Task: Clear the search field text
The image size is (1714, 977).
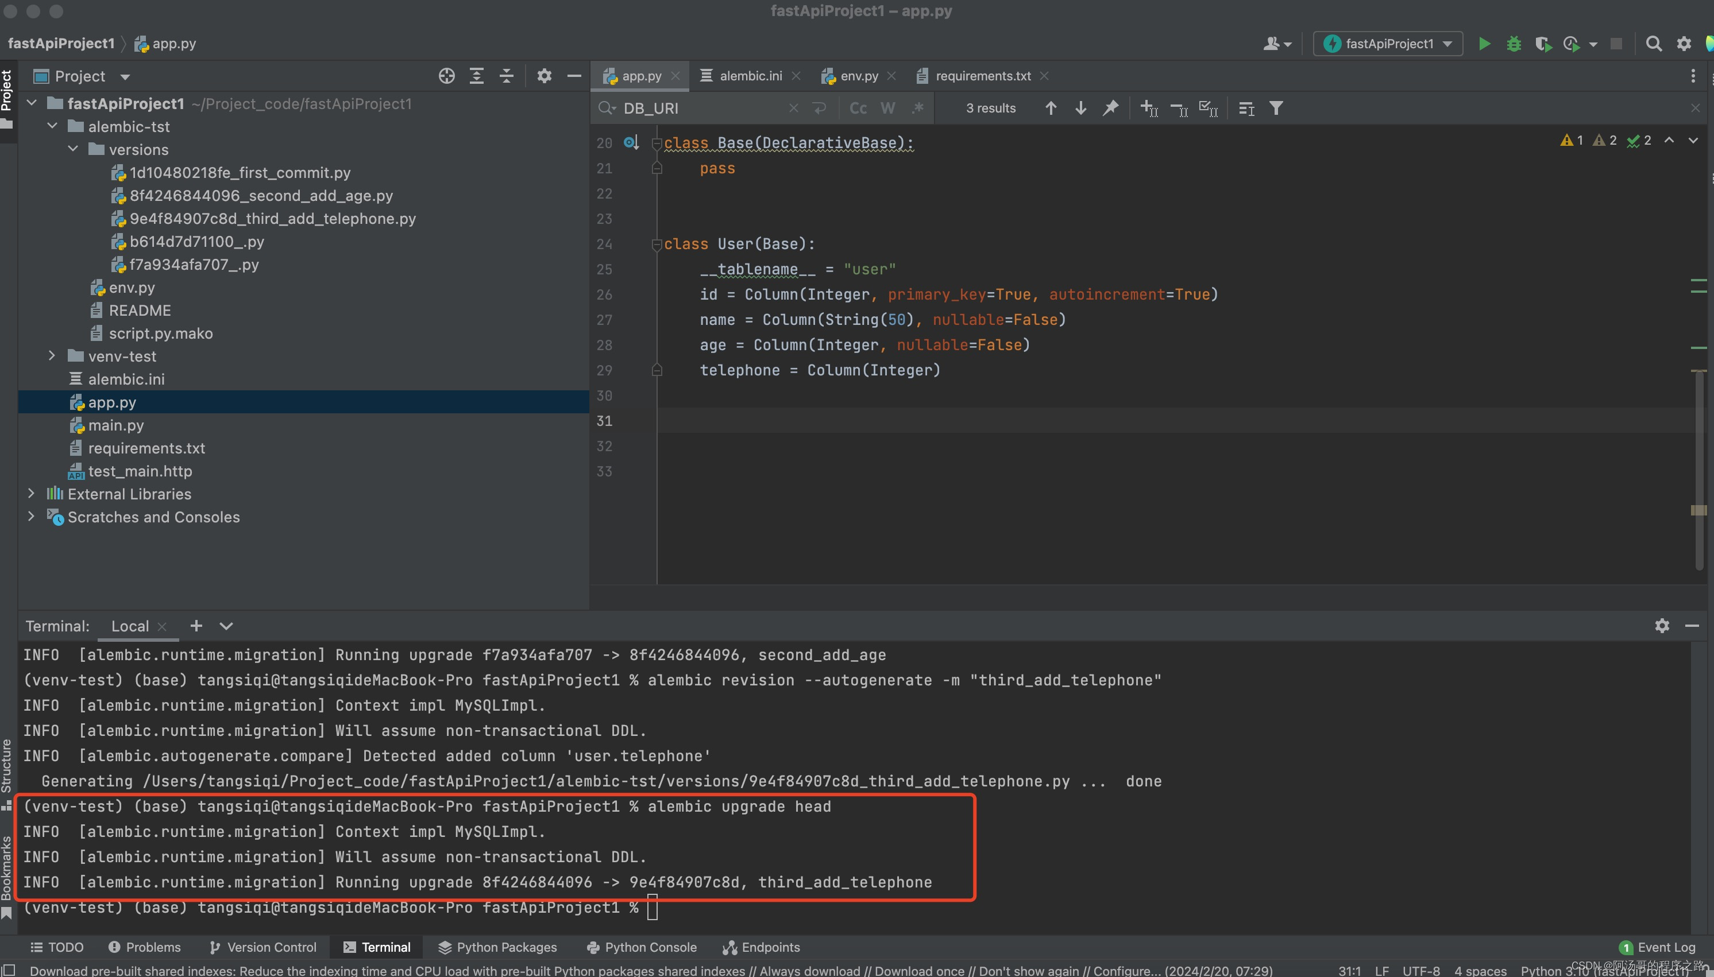Action: 793,108
